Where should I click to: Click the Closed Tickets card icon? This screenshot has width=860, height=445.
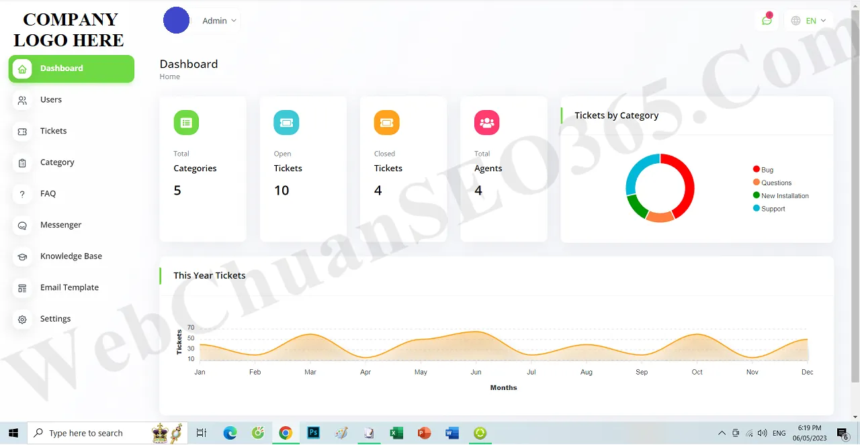(386, 122)
